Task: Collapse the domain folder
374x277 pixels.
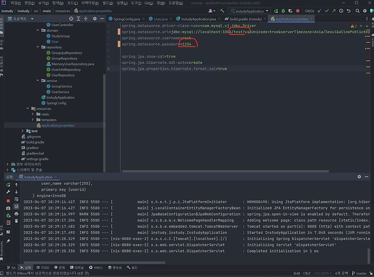Action: [38, 30]
